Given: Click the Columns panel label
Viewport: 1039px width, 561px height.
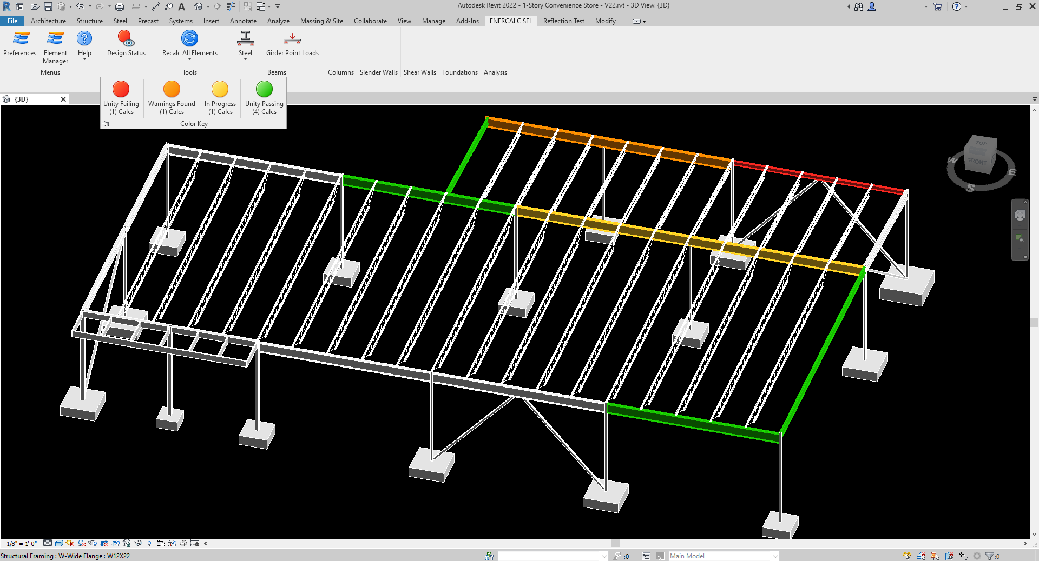Looking at the screenshot, I should pyautogui.click(x=340, y=72).
